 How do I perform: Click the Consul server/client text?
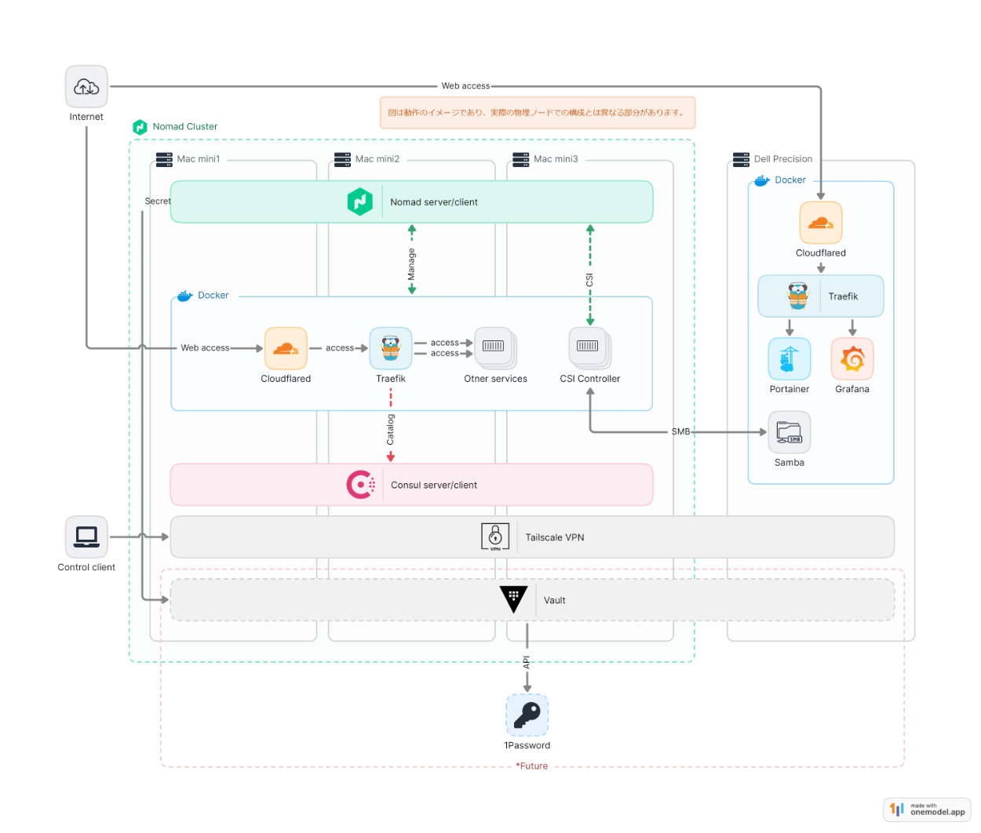click(x=434, y=486)
